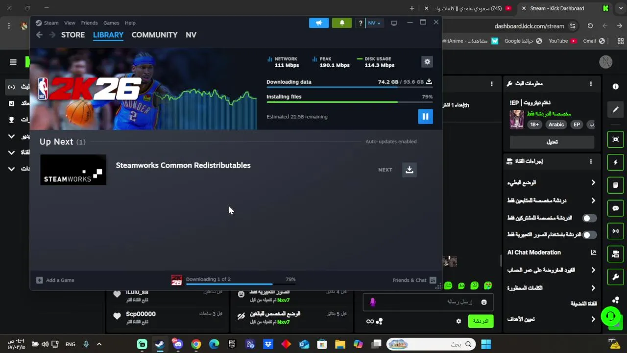Image resolution: width=627 pixels, height=353 pixels.
Task: Open channel actions panel three-dot menu
Action: point(591,161)
